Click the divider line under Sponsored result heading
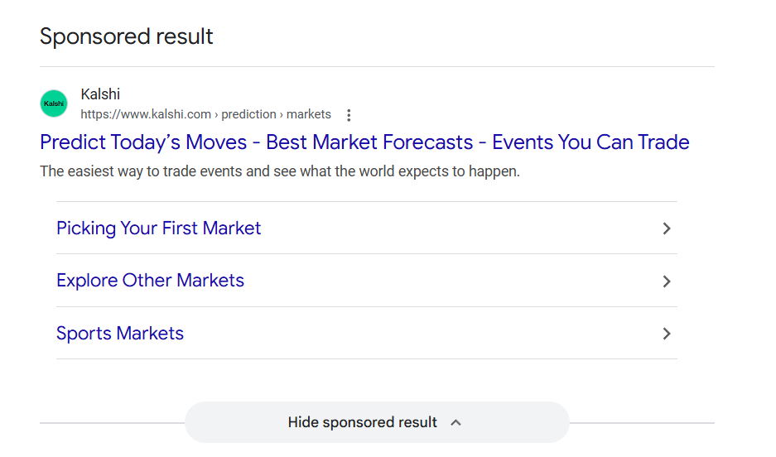The width and height of the screenshot is (776, 457). (x=377, y=66)
